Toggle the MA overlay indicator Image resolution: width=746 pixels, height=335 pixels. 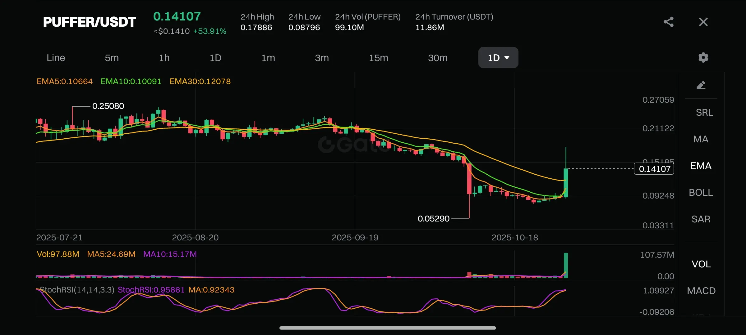coord(701,139)
